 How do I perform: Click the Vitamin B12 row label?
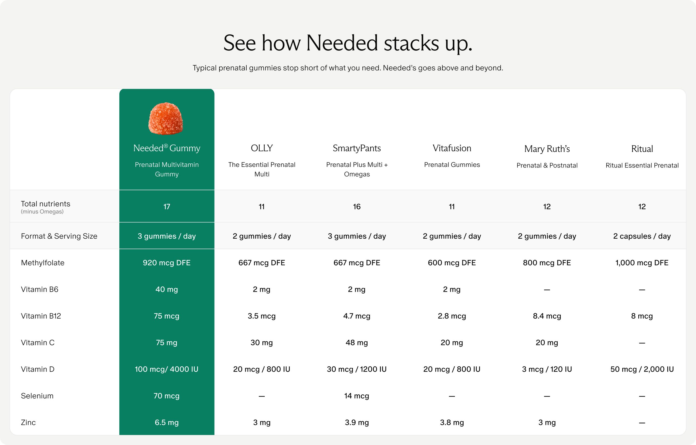coord(41,316)
